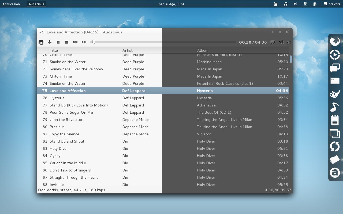Select Stand Up and Shout track

click(163, 141)
